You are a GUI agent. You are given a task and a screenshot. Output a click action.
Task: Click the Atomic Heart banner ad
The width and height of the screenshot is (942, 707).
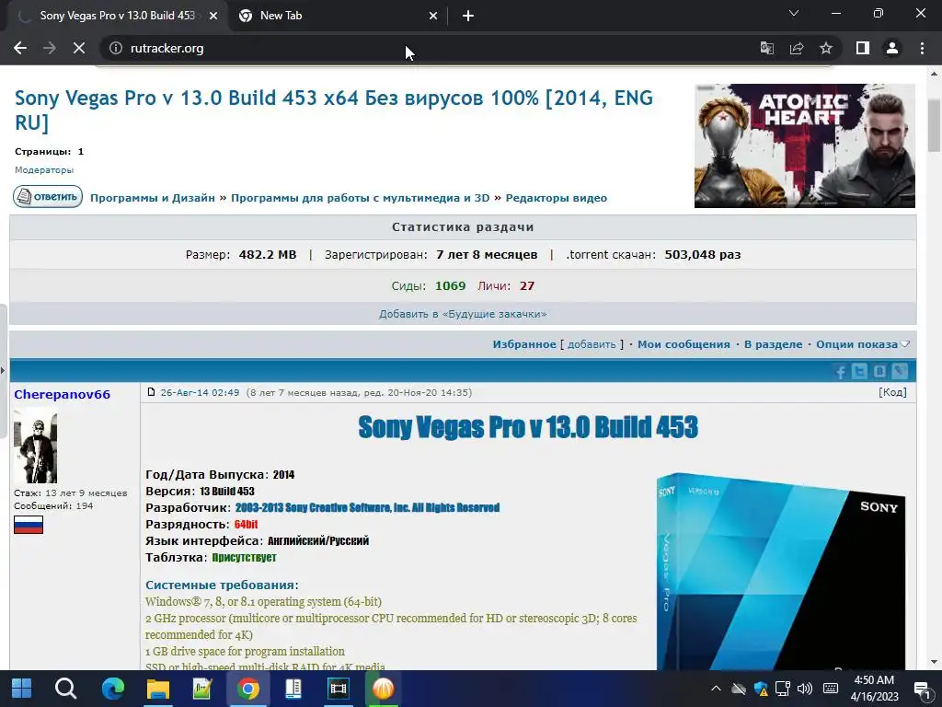tap(804, 146)
